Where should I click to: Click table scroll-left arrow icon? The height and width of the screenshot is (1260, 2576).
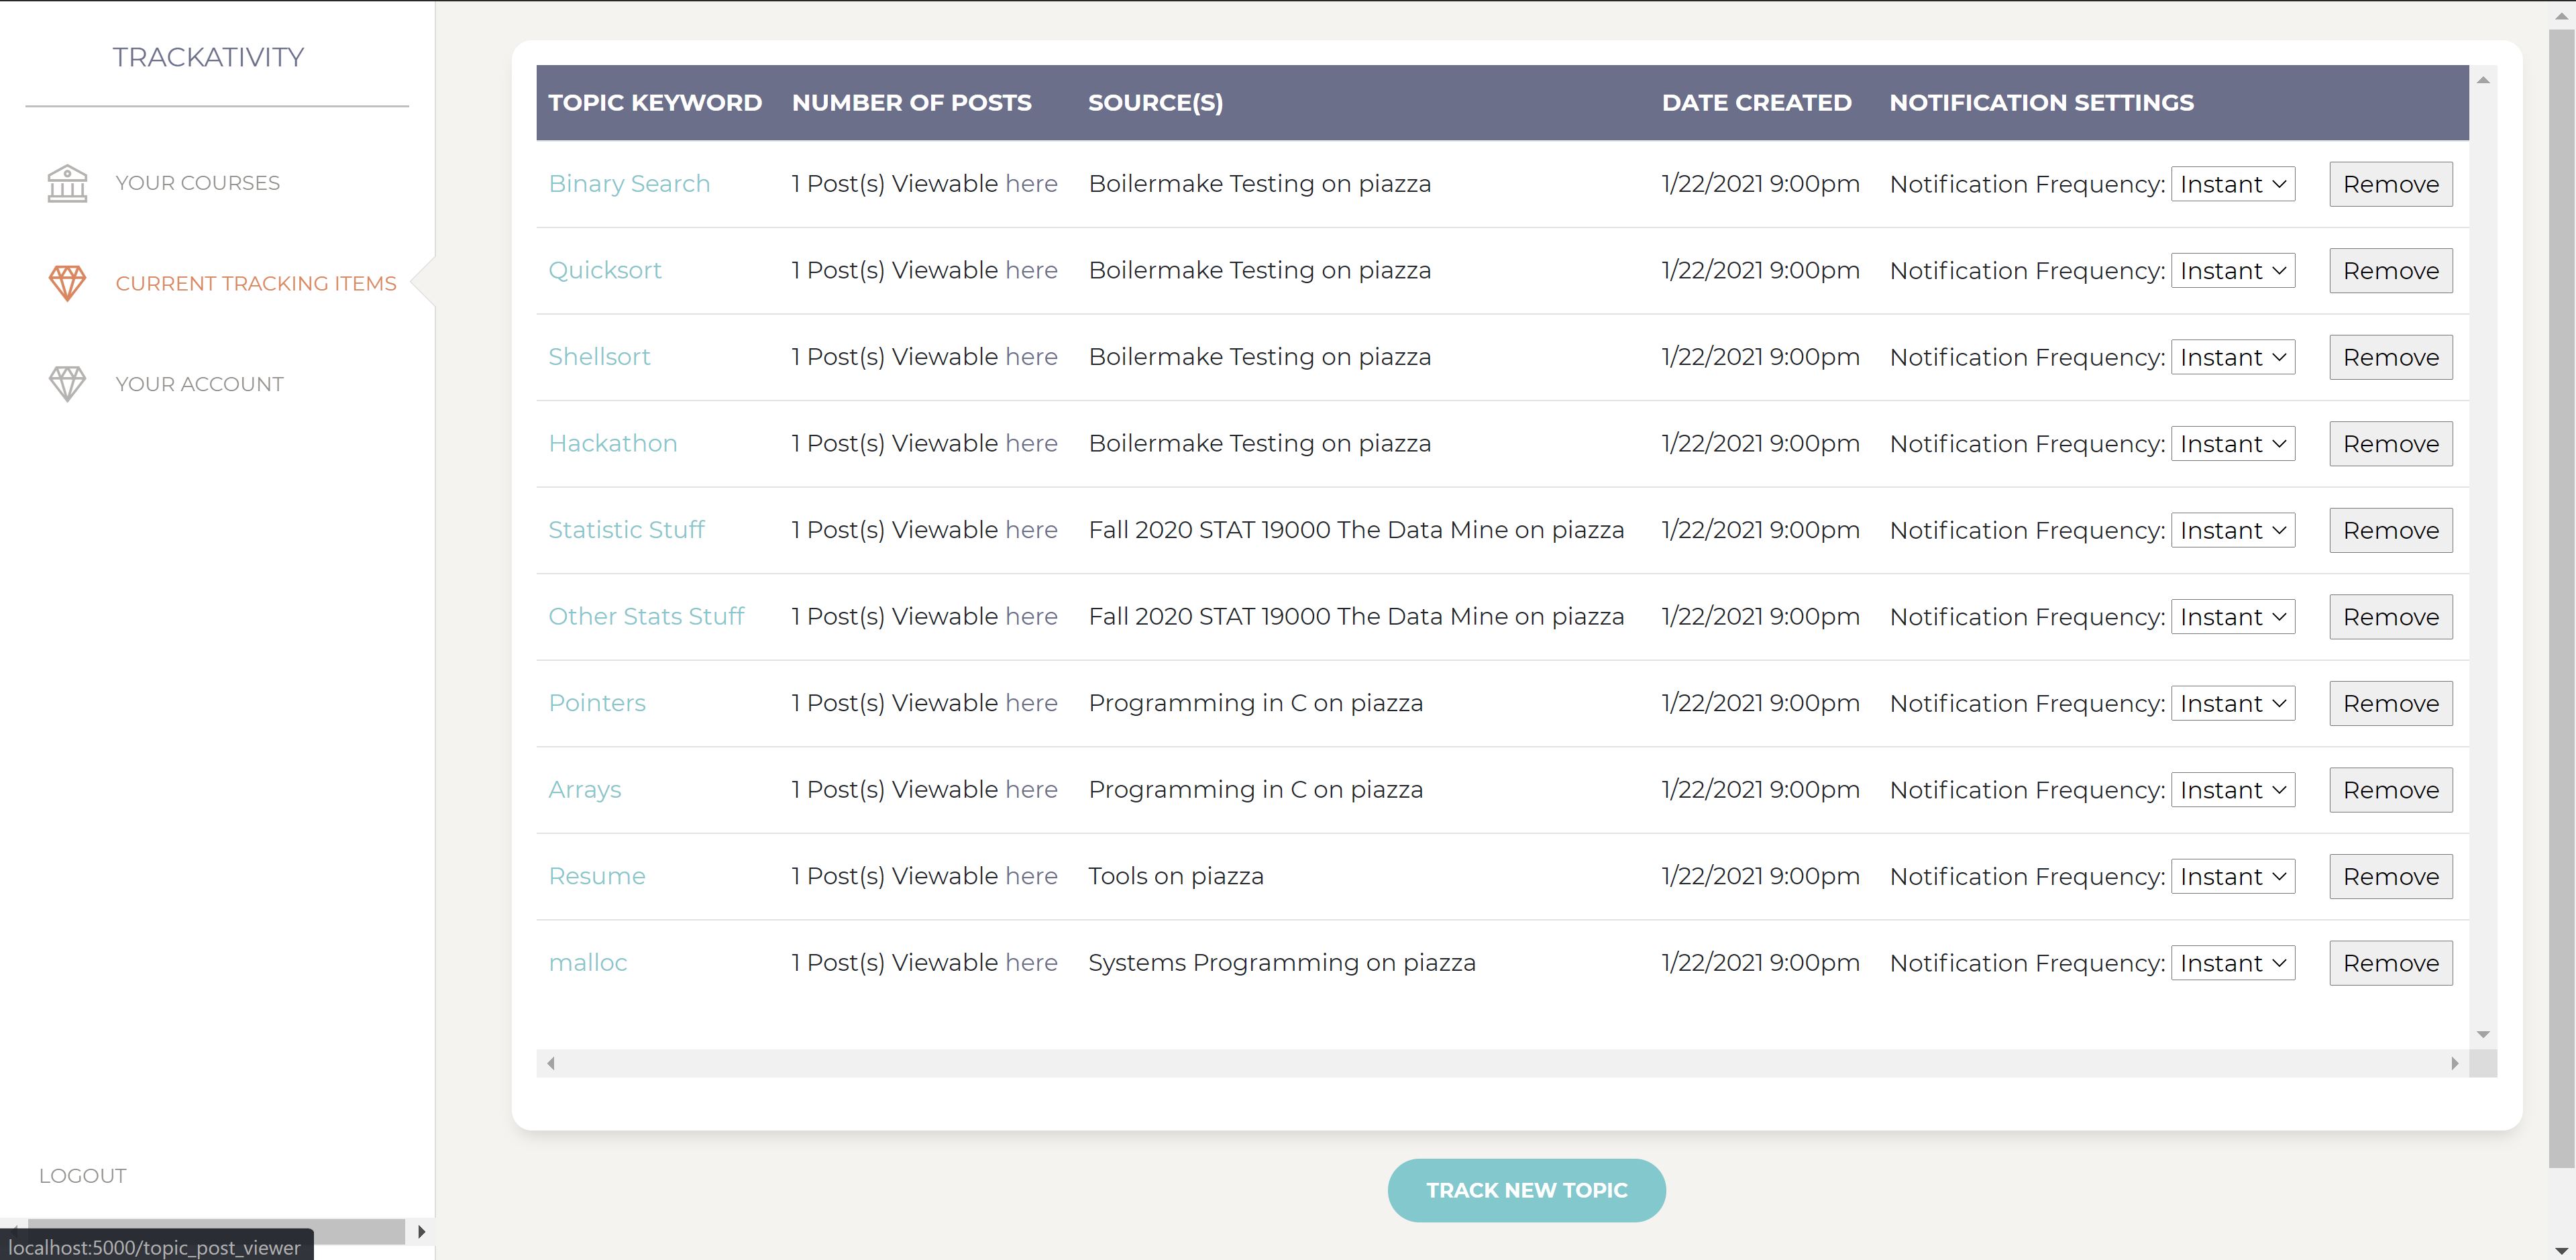551,1063
